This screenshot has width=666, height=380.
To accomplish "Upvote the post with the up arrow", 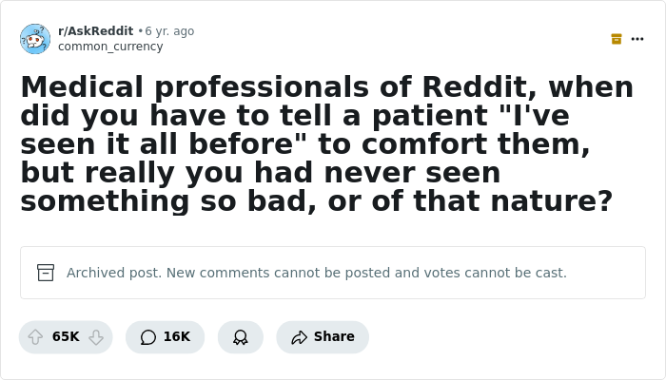I will click(35, 337).
